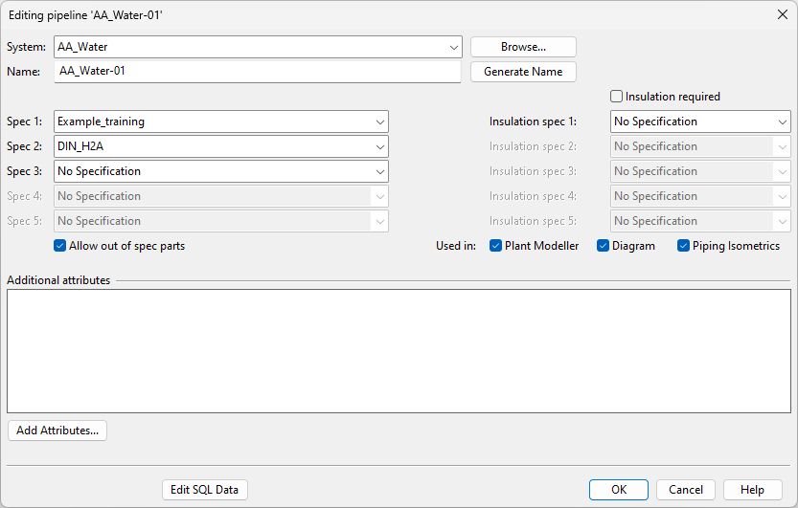Open the System dropdown list
798x508 pixels.
tap(453, 47)
